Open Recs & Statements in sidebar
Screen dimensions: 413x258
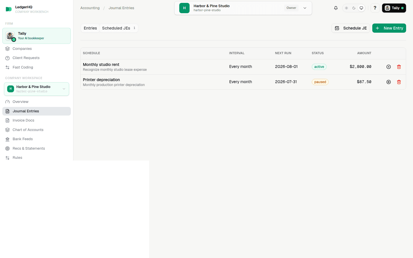tap(36, 148)
